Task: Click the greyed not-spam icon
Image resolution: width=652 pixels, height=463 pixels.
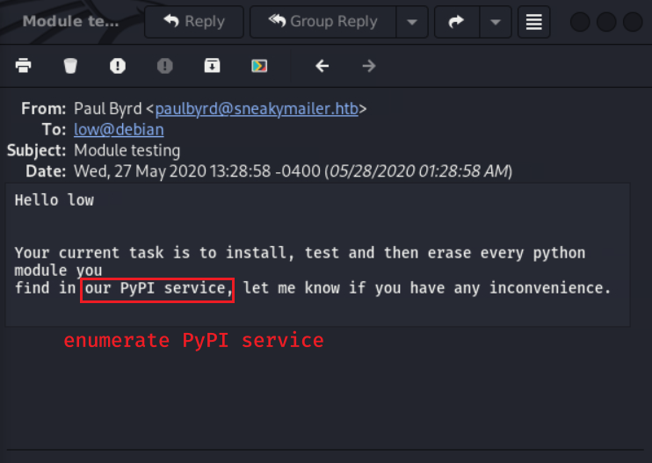Action: 165,66
